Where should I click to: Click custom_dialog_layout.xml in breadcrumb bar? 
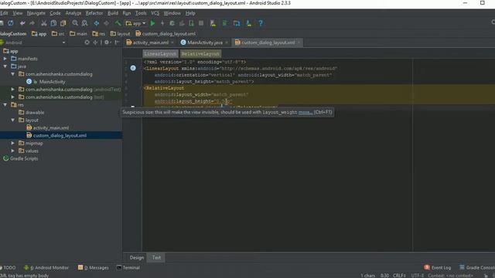[166, 34]
